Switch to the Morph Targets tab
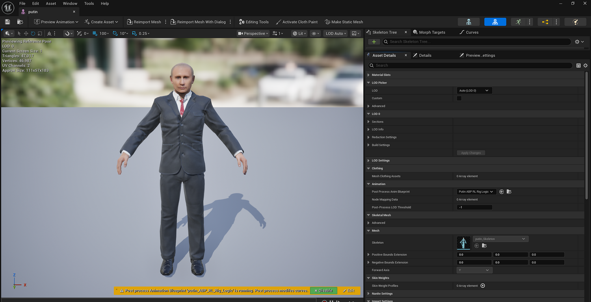 pyautogui.click(x=429, y=32)
